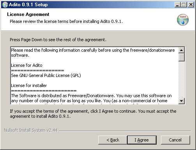Image resolution: width=196 pixels, height=150 pixels.
Task: Click inside the license agreement text box
Action: [94, 75]
